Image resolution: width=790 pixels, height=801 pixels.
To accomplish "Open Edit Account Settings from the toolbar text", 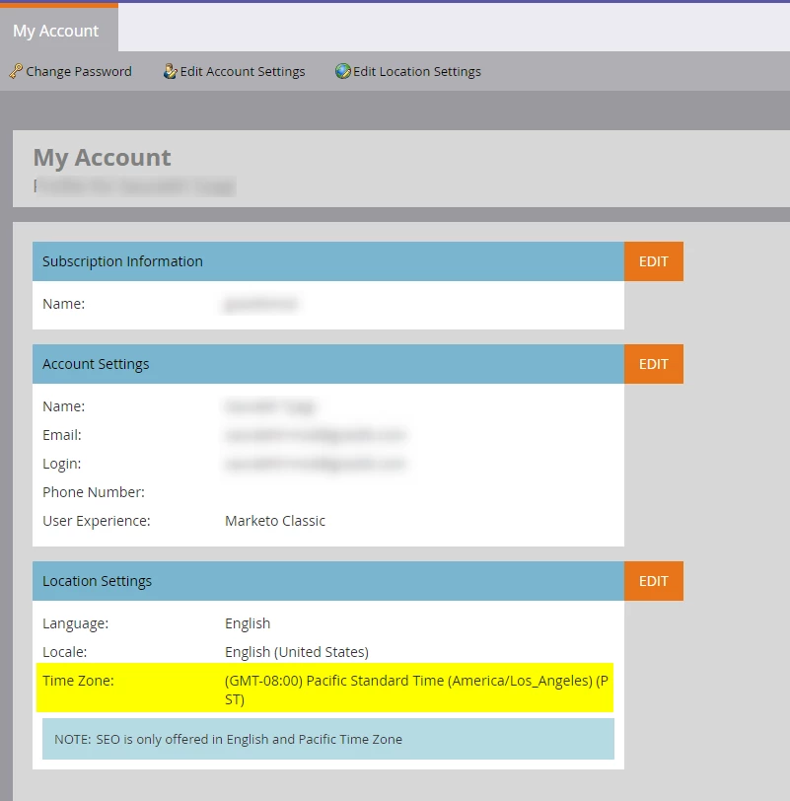I will point(243,71).
